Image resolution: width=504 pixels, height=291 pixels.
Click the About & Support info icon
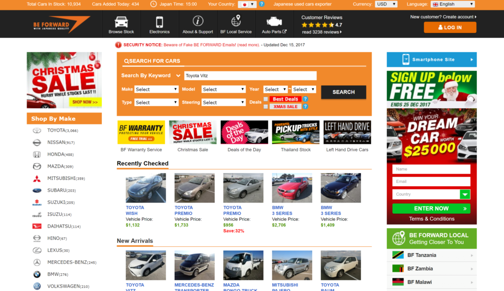(x=198, y=21)
